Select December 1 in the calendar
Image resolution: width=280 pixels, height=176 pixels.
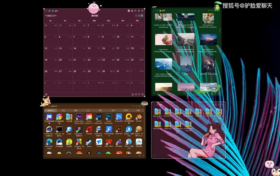point(94,29)
